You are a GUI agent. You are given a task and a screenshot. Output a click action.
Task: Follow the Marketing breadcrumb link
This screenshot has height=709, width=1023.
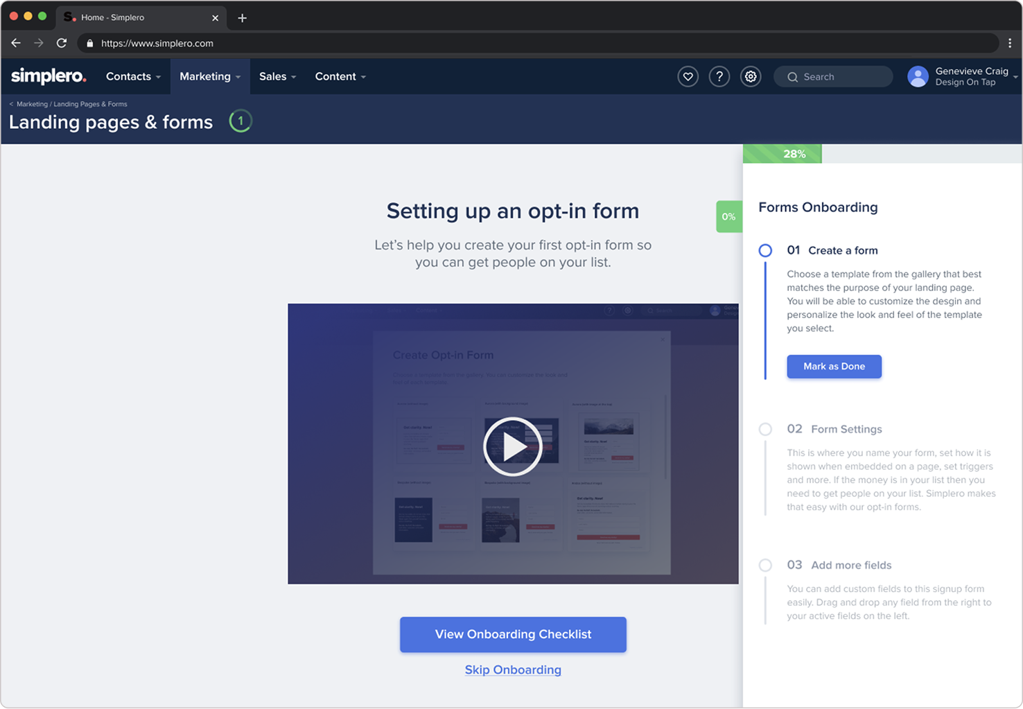pyautogui.click(x=32, y=104)
